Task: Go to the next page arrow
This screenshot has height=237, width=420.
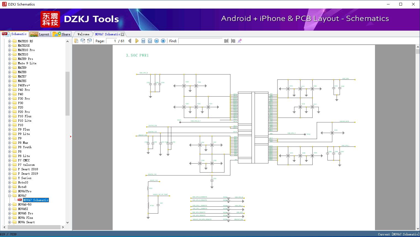Action: coord(137,41)
